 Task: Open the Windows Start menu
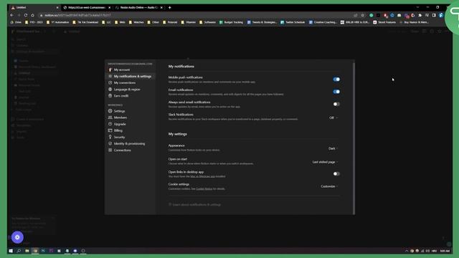(x=11, y=251)
